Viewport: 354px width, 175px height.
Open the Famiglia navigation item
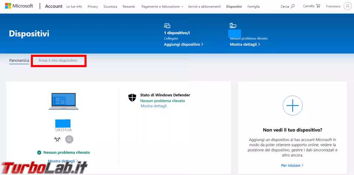pos(253,7)
